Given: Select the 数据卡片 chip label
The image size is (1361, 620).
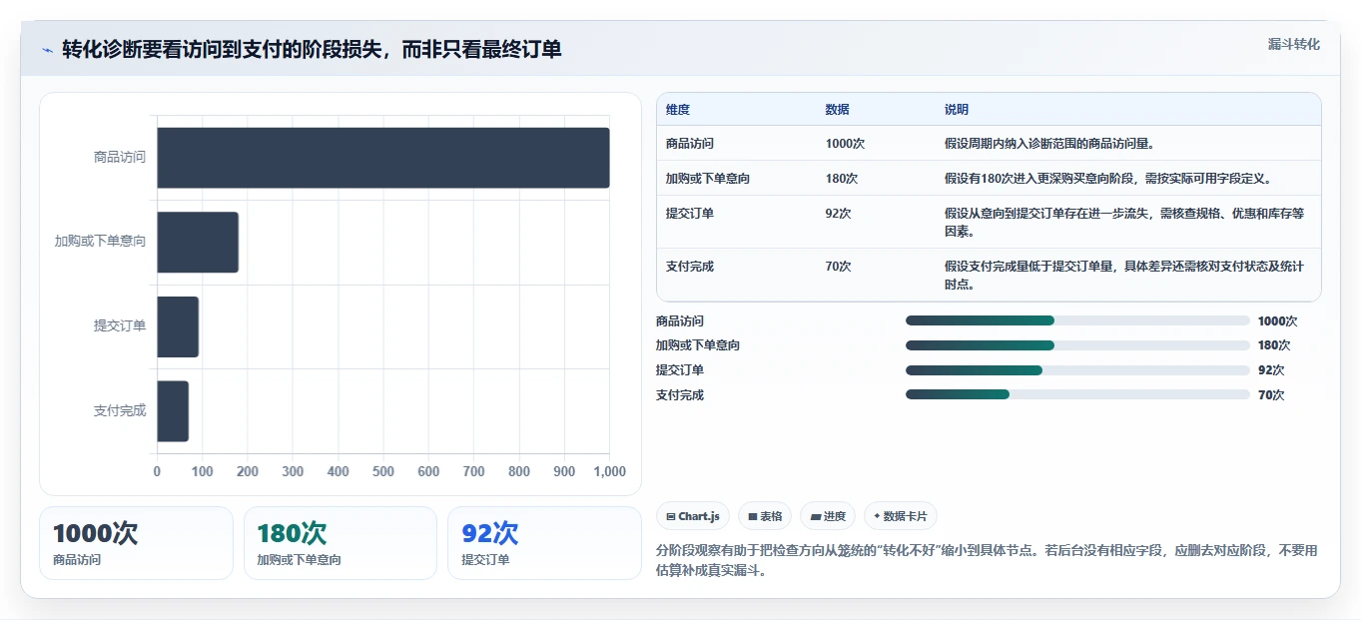Looking at the screenshot, I should 905,516.
